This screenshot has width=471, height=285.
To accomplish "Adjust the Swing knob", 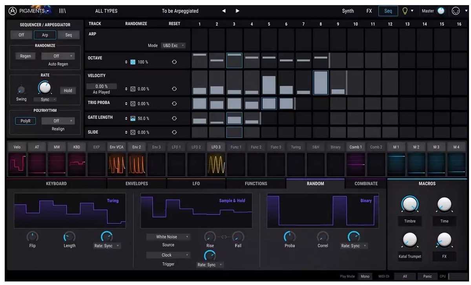I will click(x=21, y=90).
